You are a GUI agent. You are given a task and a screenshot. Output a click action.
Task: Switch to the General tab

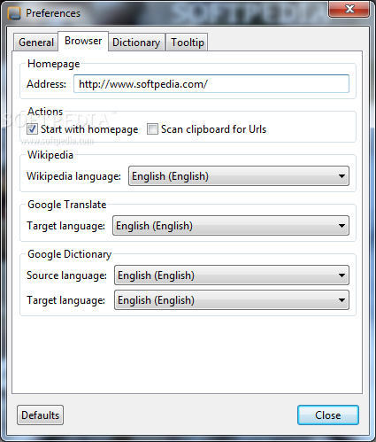coord(36,43)
